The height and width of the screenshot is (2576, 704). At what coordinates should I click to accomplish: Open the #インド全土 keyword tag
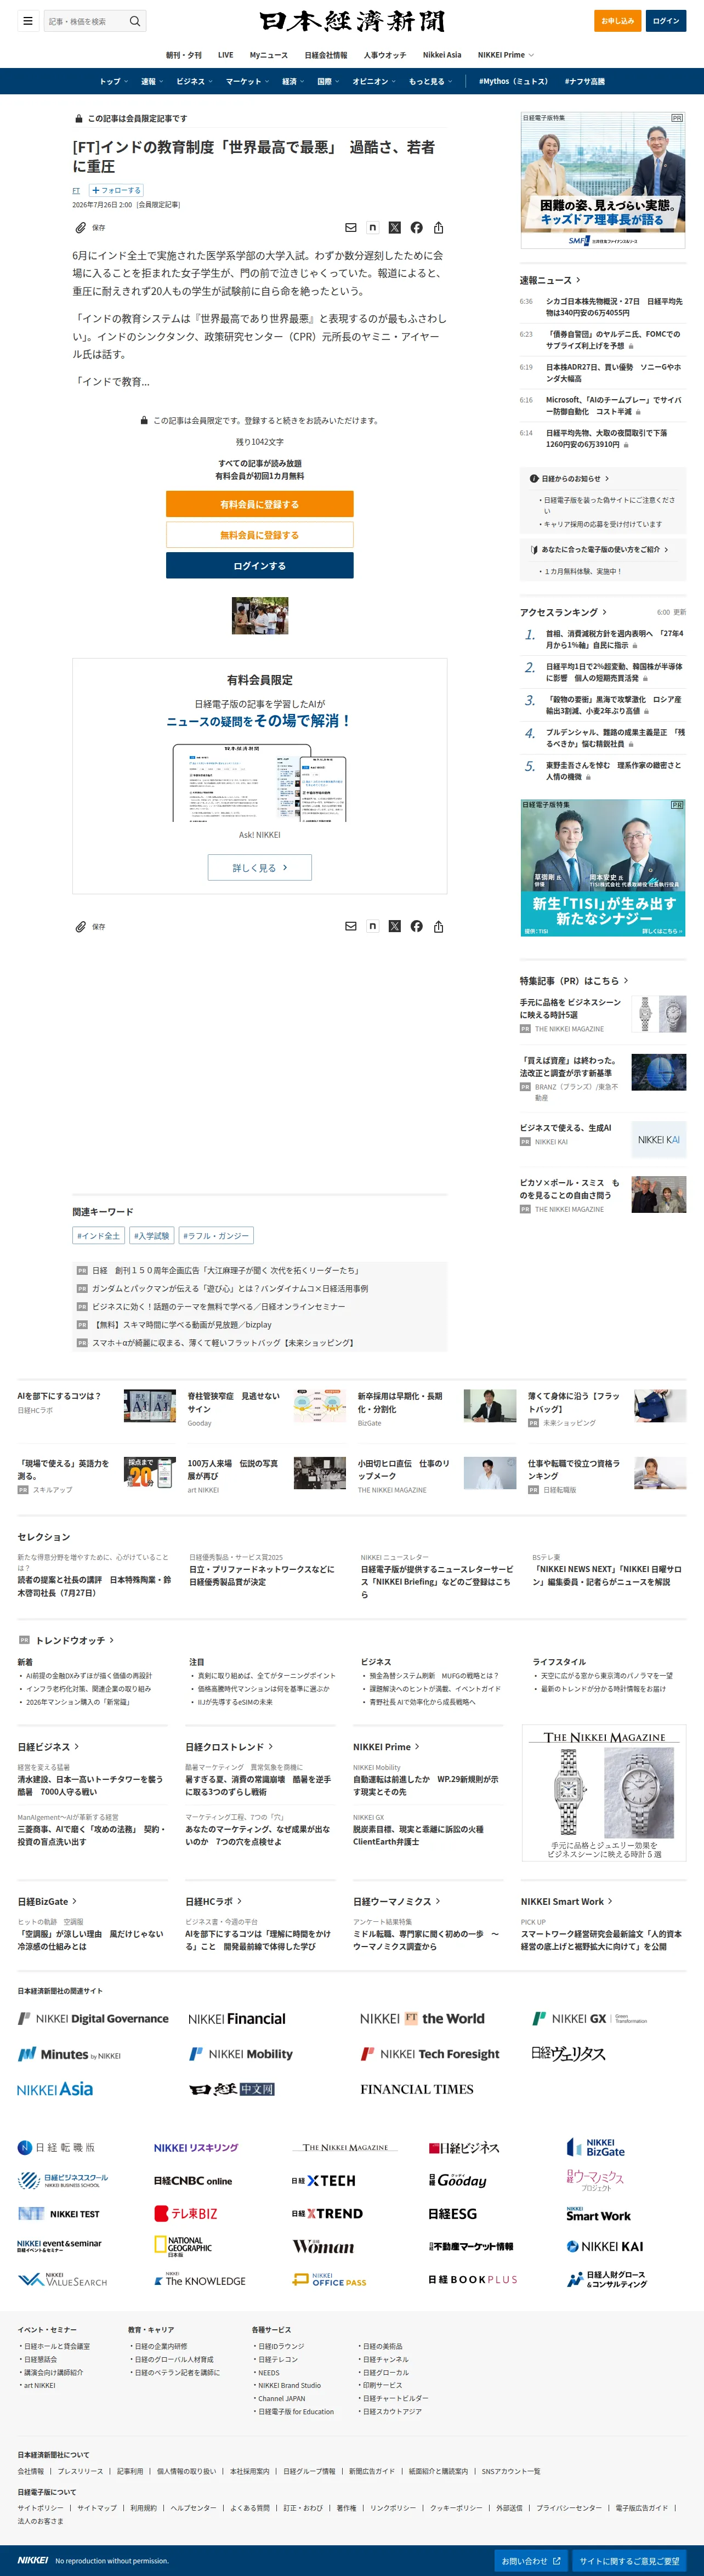tap(98, 1236)
